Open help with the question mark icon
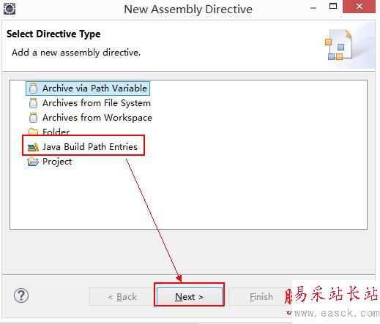 point(21,295)
